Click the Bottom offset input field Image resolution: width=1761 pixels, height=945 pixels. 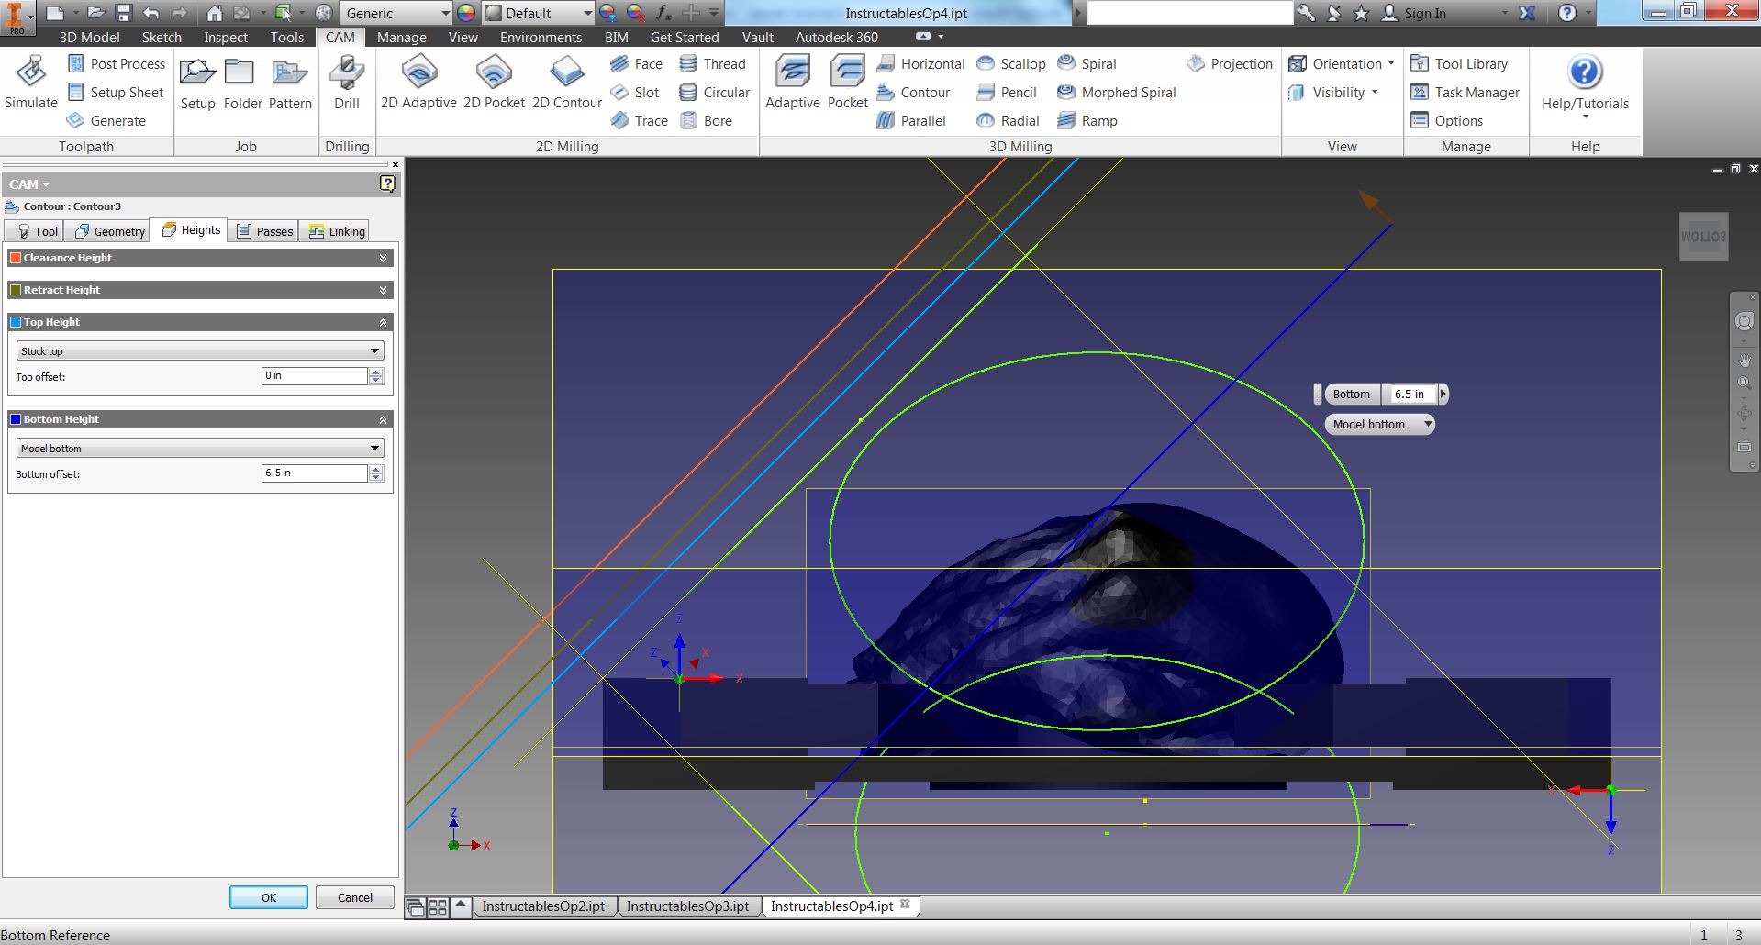pyautogui.click(x=315, y=473)
